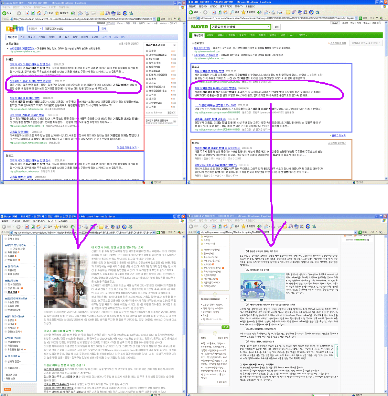Click the NAVER logo in search window

pos(199,27)
